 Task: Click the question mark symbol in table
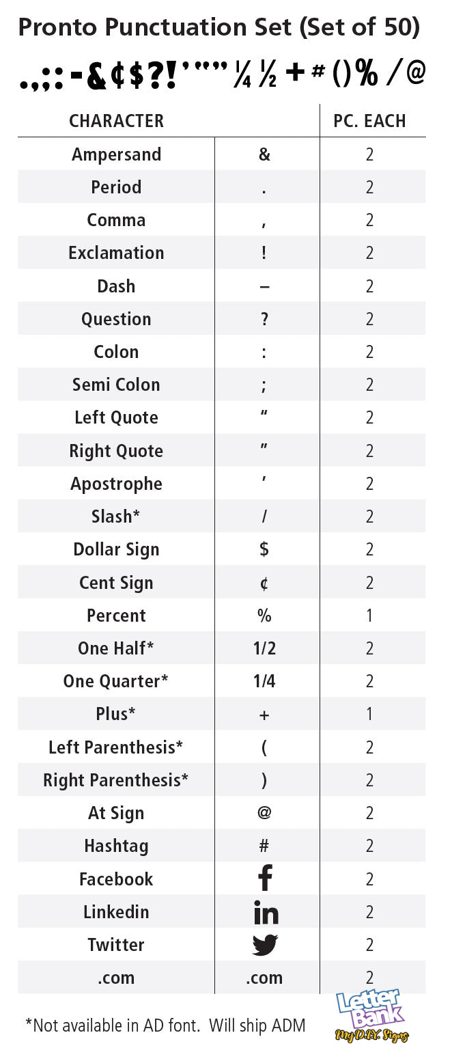click(265, 319)
